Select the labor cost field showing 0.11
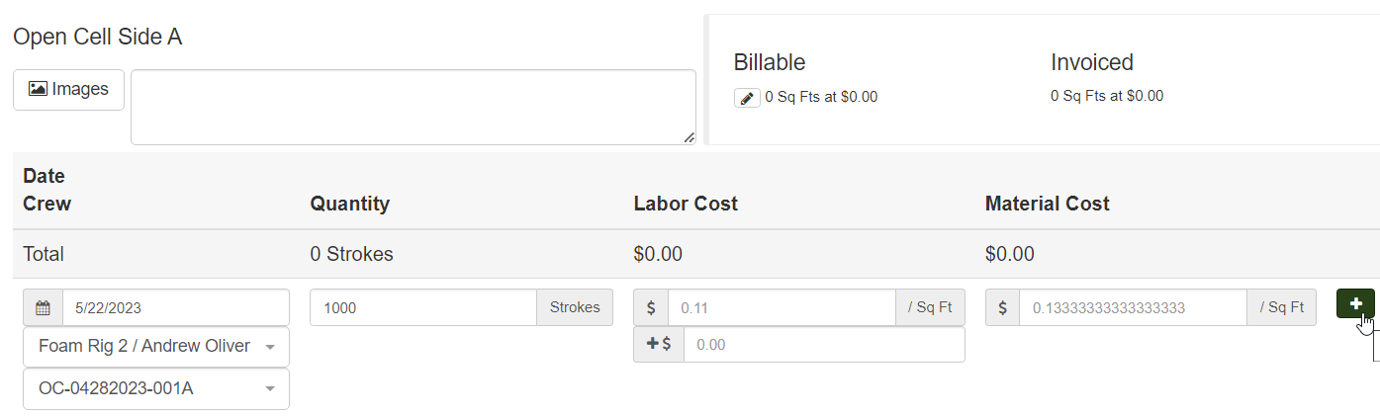 [781, 308]
